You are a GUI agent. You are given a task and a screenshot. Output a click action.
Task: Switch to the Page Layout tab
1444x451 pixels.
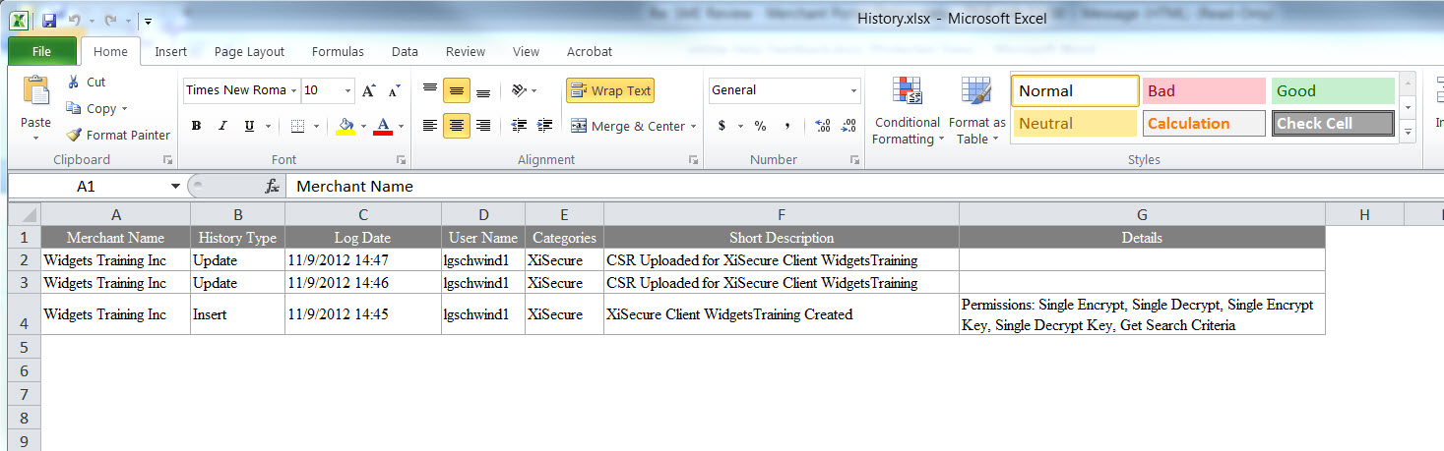pos(249,52)
